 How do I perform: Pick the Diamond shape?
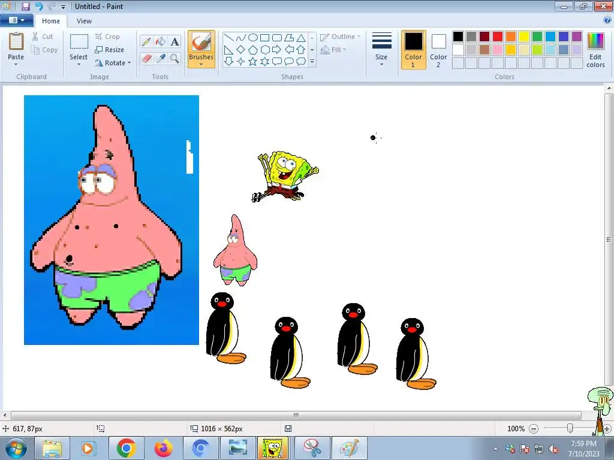pos(241,50)
